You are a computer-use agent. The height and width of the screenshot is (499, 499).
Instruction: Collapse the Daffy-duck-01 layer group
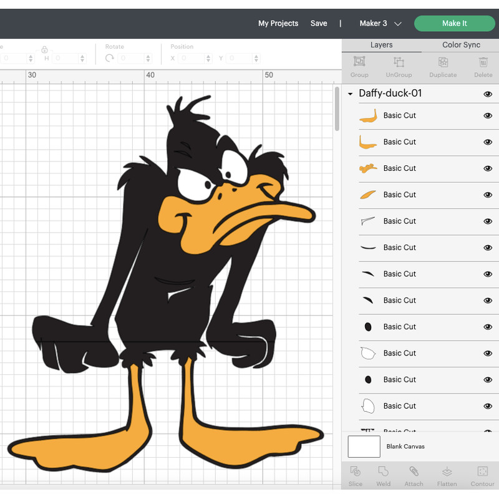[349, 94]
